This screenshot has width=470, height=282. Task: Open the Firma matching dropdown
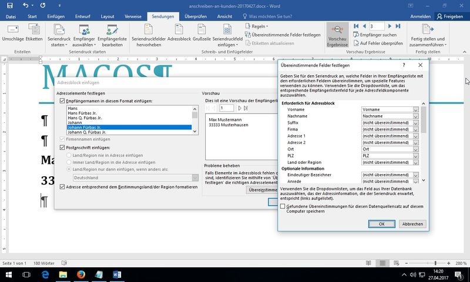click(x=415, y=129)
